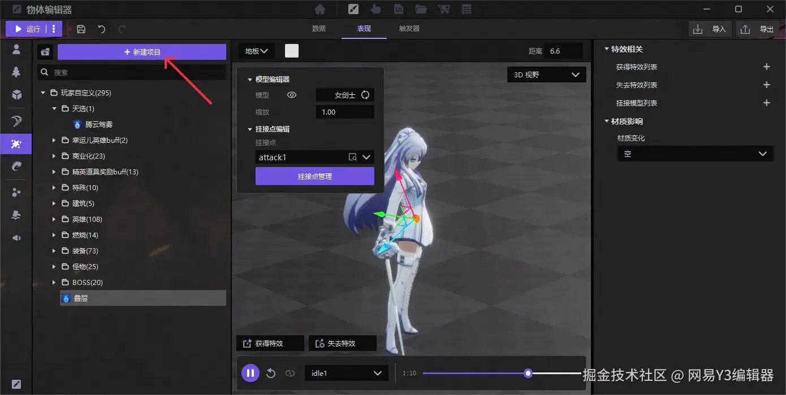Image resolution: width=786 pixels, height=395 pixels.
Task: Open the home icon in title bar
Action: click(x=320, y=9)
